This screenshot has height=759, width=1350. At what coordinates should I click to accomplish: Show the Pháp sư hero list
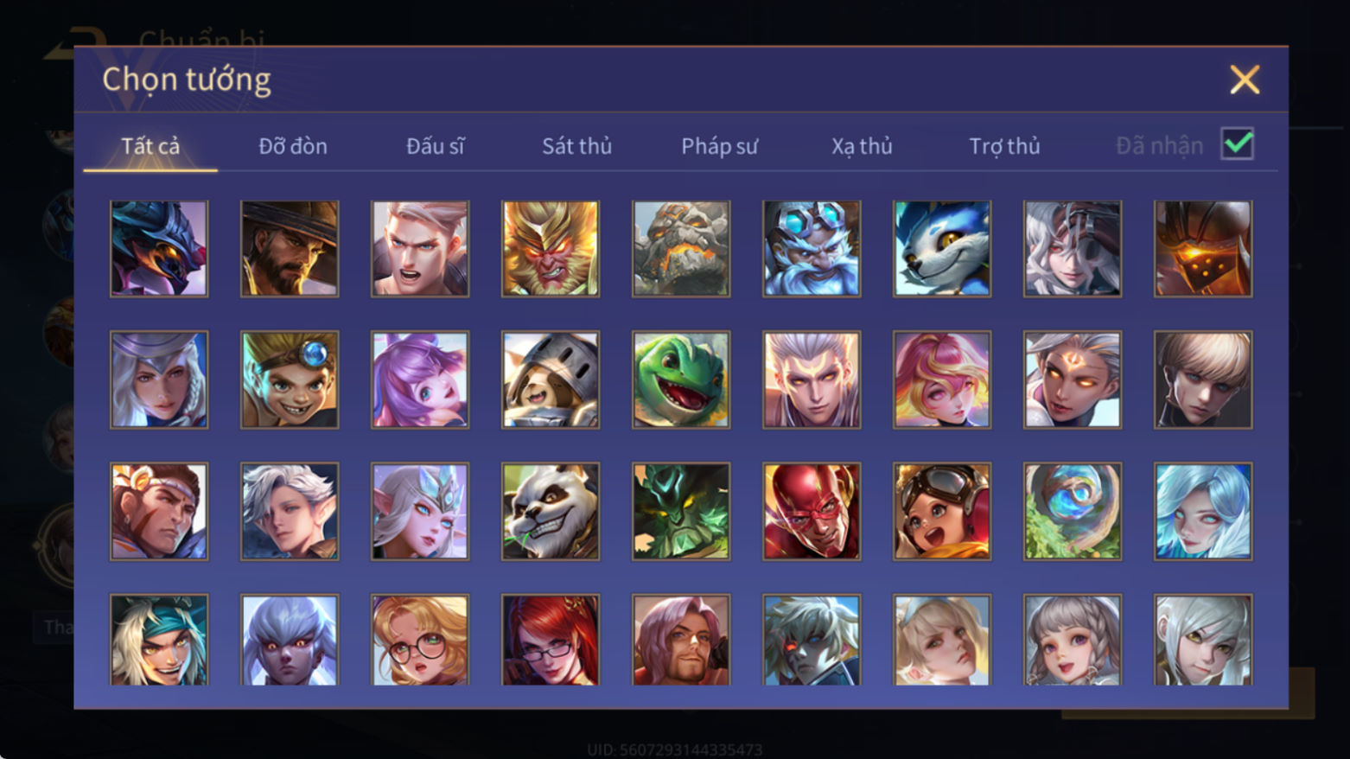719,146
